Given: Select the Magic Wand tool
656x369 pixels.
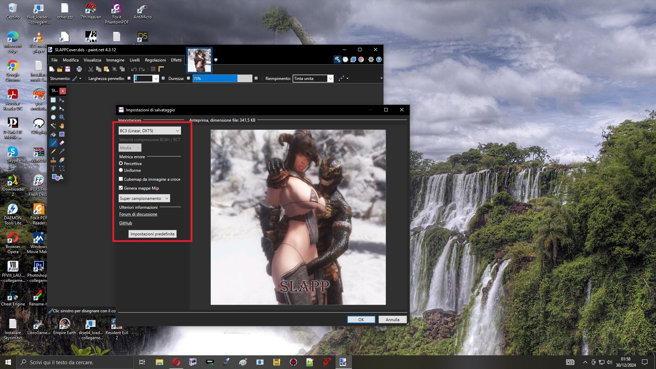Looking at the screenshot, I should tap(53, 126).
